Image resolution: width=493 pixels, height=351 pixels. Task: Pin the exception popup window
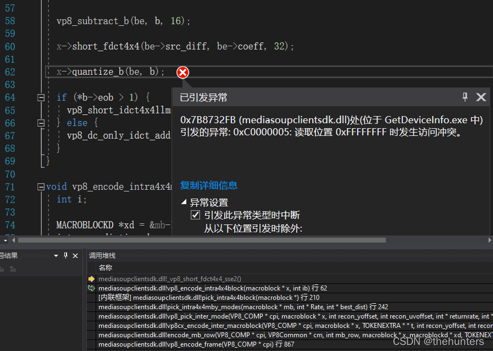464,97
